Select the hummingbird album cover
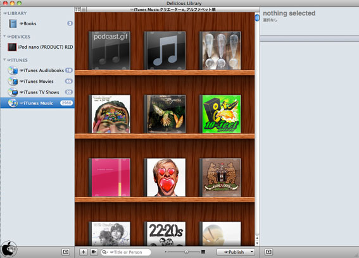This screenshot has height=258, width=359. [x=165, y=114]
